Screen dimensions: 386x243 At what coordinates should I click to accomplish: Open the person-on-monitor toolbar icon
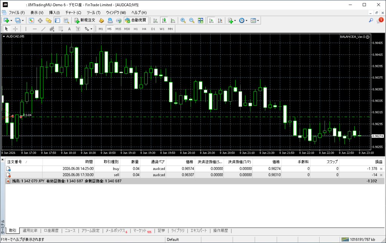click(110, 20)
